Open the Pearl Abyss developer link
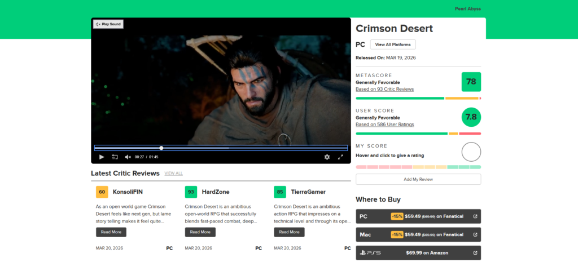 click(x=468, y=9)
